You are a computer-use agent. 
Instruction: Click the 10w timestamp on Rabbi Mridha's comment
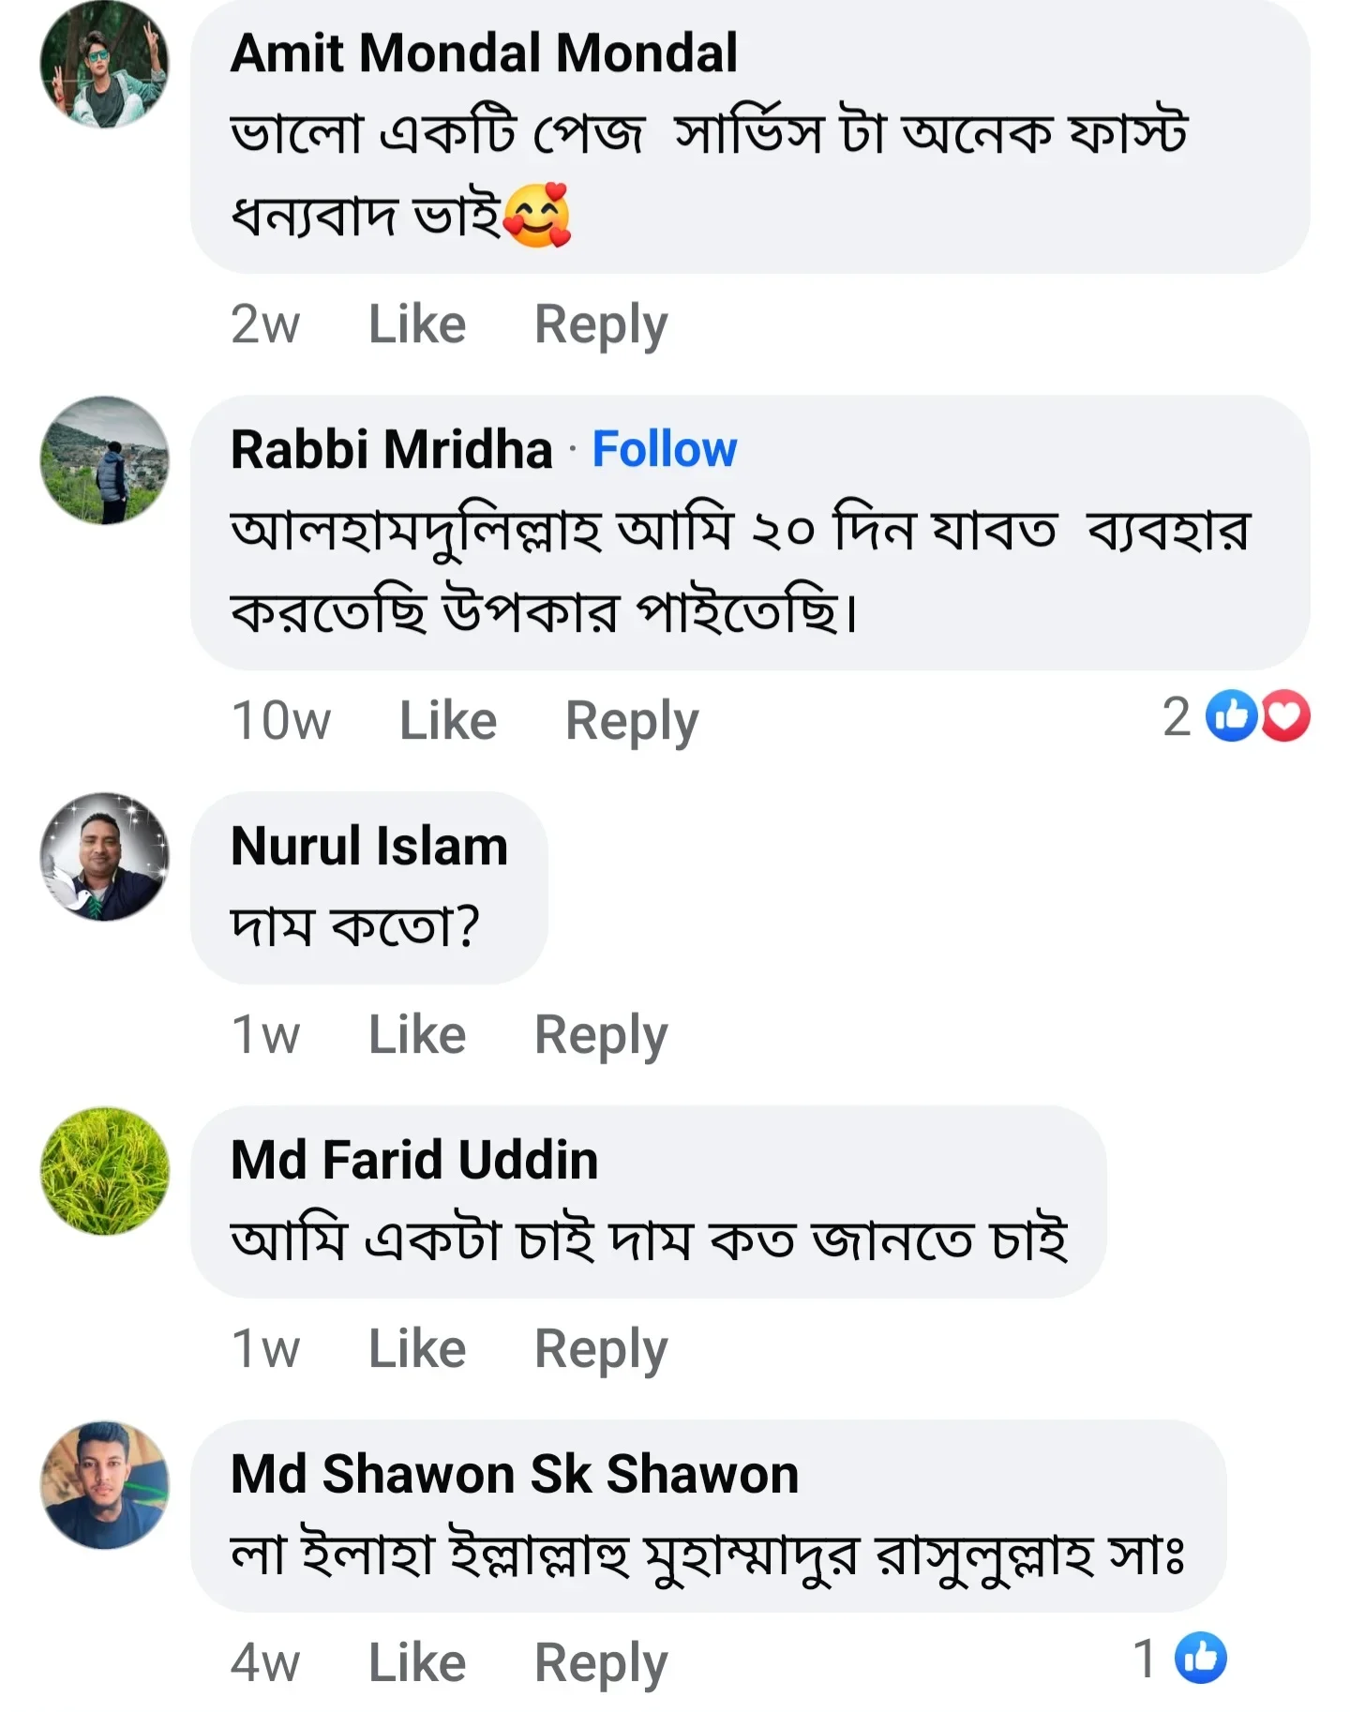click(280, 718)
